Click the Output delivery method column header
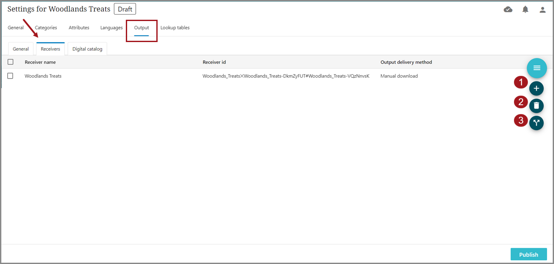Viewport: 554px width, 264px height. click(406, 62)
